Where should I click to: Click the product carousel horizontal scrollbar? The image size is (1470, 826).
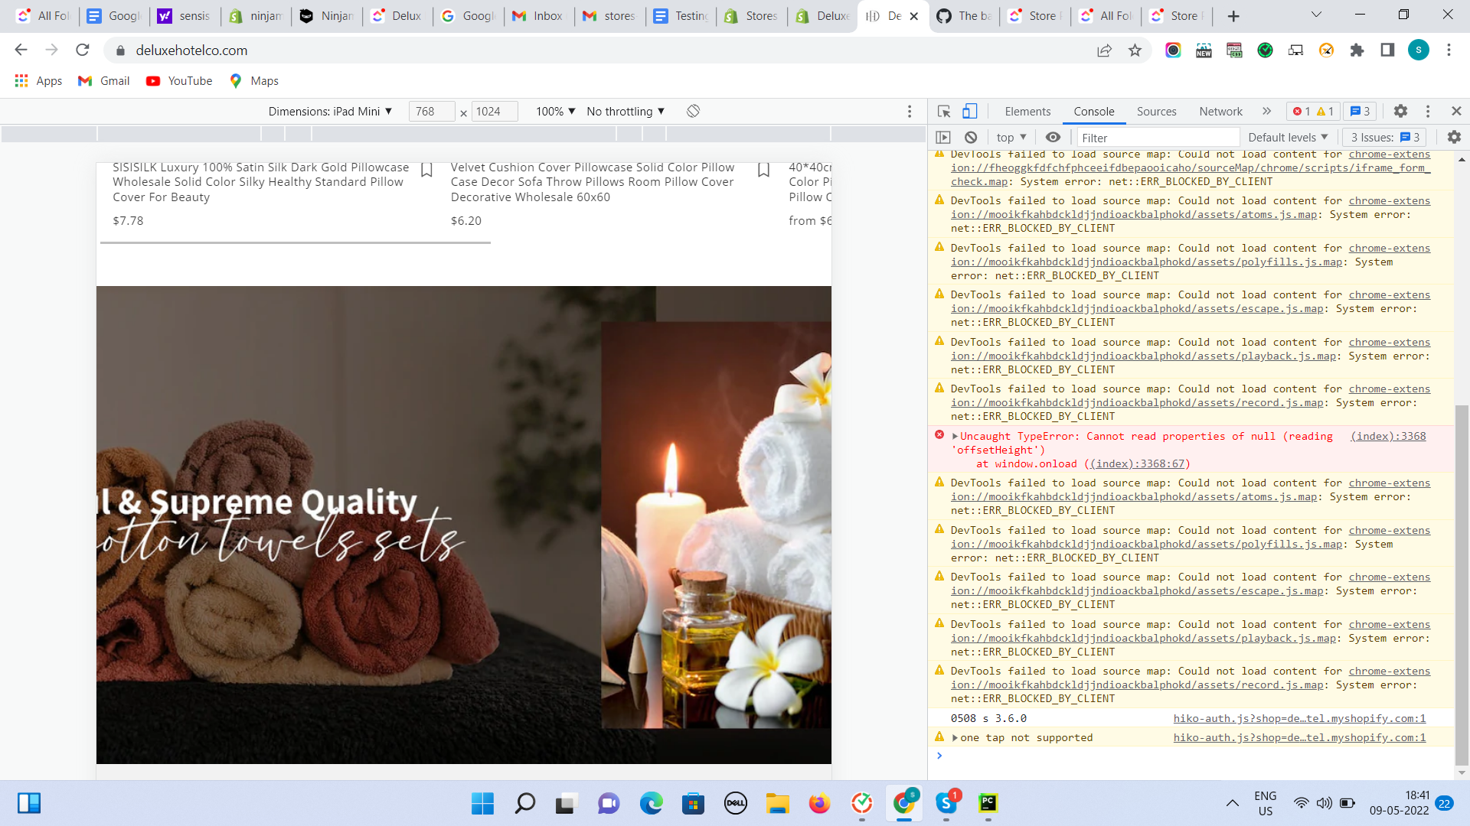[296, 242]
